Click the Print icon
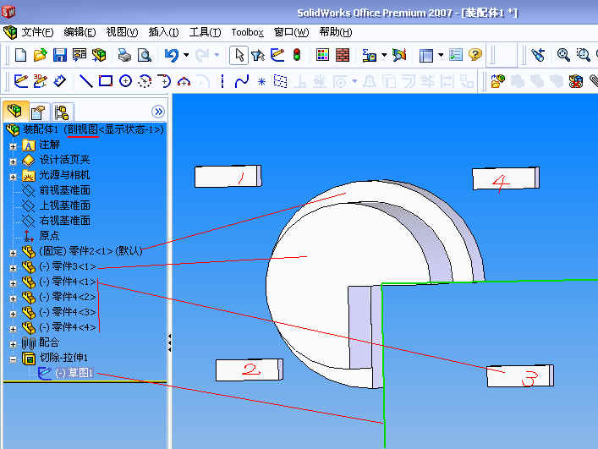 point(124,55)
